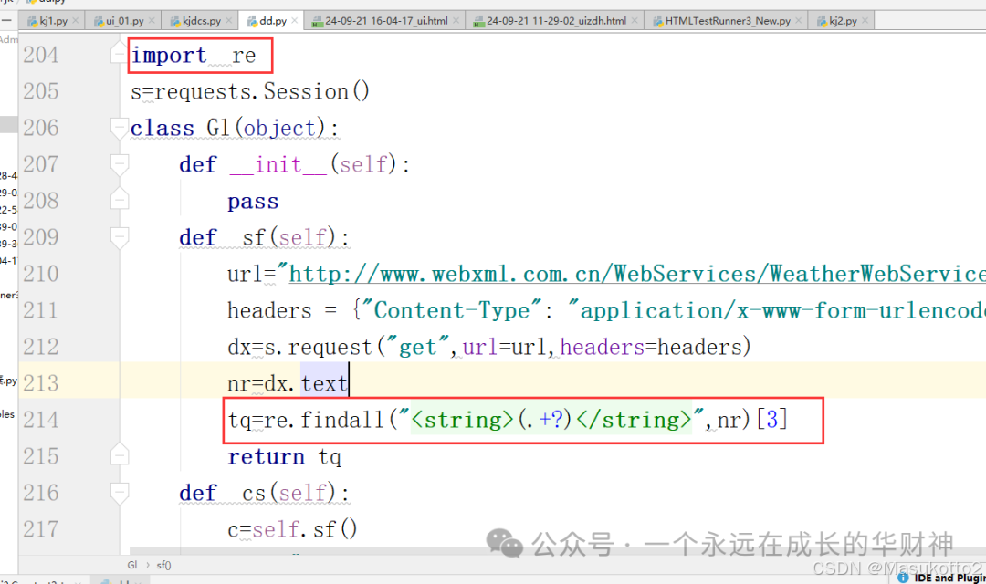
Task: Click the "Content-Type" string on line 211
Action: (x=452, y=310)
